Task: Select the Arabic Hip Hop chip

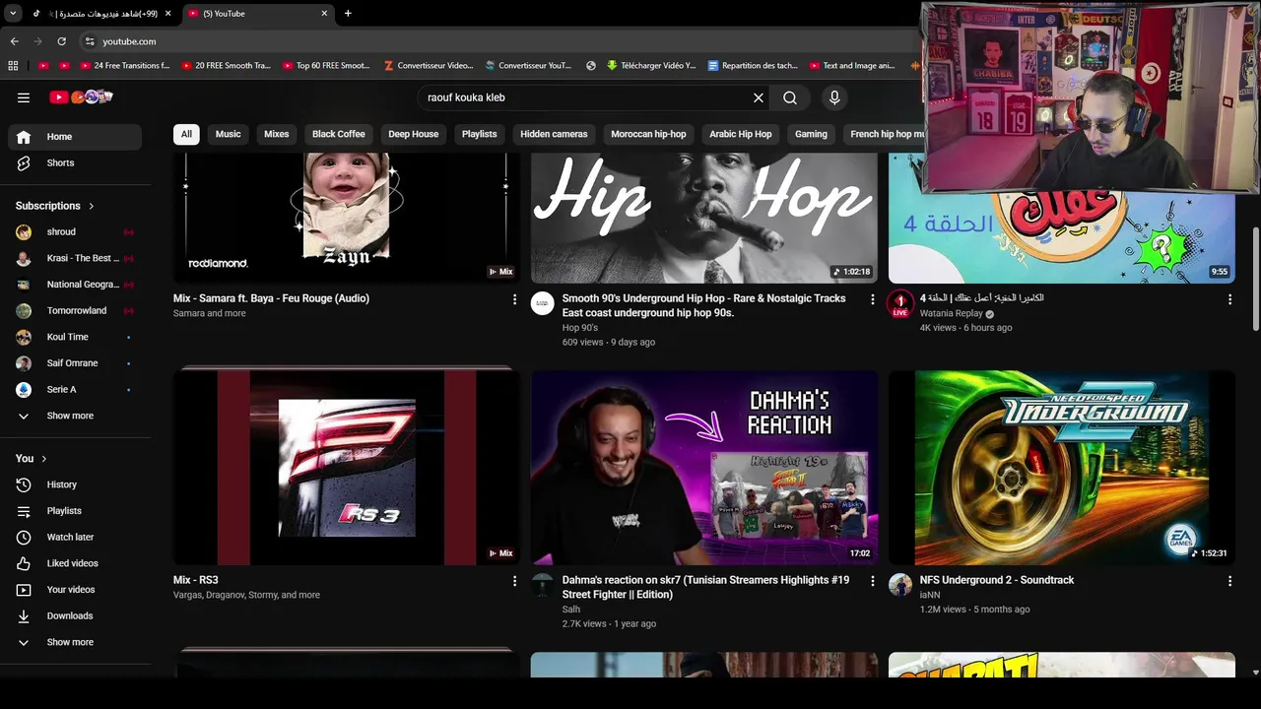Action: click(x=741, y=134)
